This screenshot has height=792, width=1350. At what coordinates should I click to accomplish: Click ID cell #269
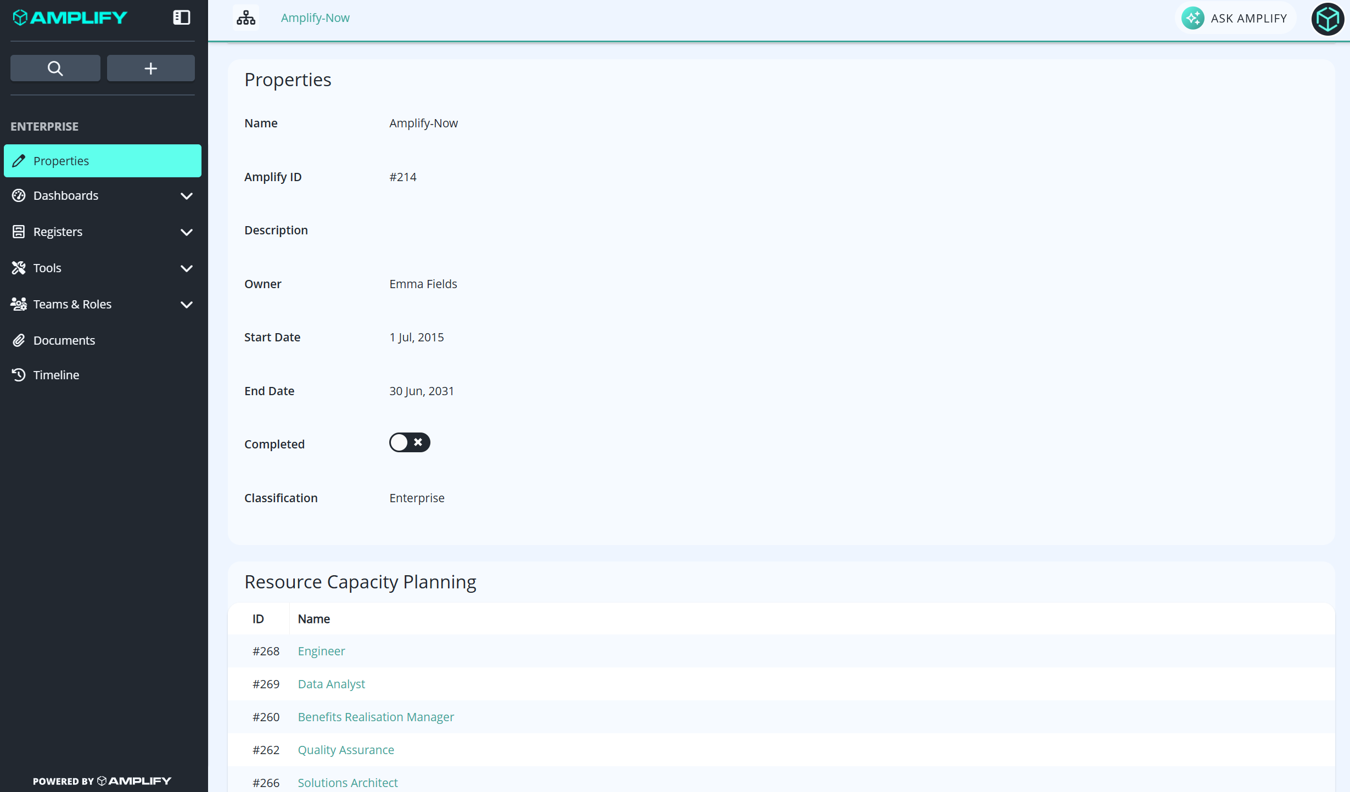coord(266,684)
